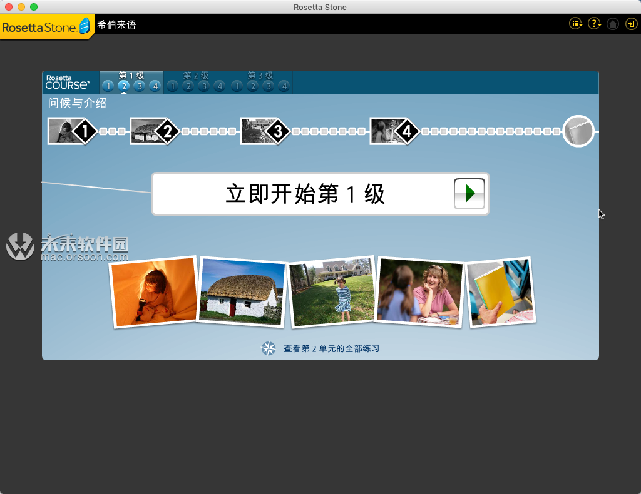Click the 立即开始第 1 级 banner text
The height and width of the screenshot is (494, 641).
tap(305, 193)
